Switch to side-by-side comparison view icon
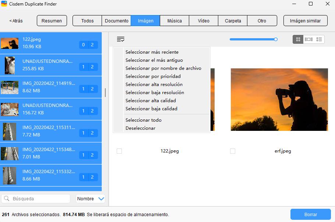 (309, 40)
